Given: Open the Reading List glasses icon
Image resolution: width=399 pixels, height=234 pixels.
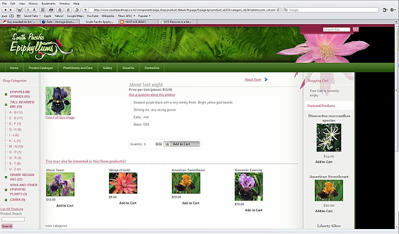Looking at the screenshot, I should coord(4,16).
